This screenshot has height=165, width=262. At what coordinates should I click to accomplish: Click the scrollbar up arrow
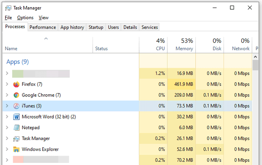pos(255,57)
